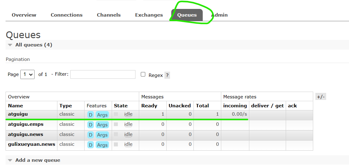349x167 pixels.
Task: Click the D durable badge for atguigu queue
Action: (x=90, y=115)
